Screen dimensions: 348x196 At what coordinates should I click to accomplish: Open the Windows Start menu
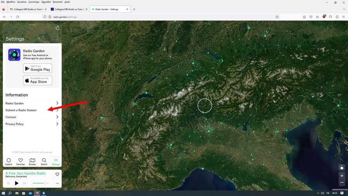click(x=3, y=193)
